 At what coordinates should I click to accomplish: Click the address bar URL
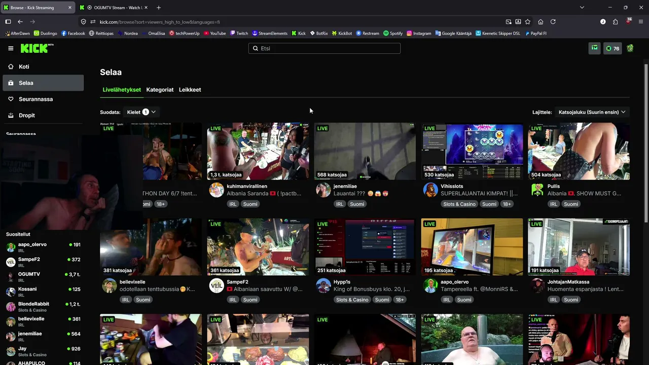pyautogui.click(x=160, y=22)
